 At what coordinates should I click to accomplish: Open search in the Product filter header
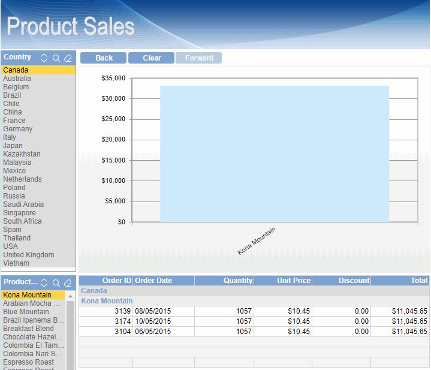pyautogui.click(x=56, y=282)
